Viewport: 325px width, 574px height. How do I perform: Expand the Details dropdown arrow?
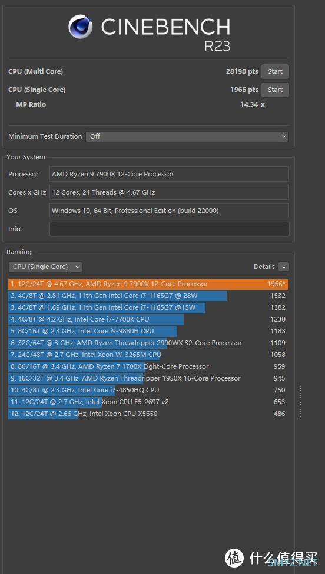284,267
